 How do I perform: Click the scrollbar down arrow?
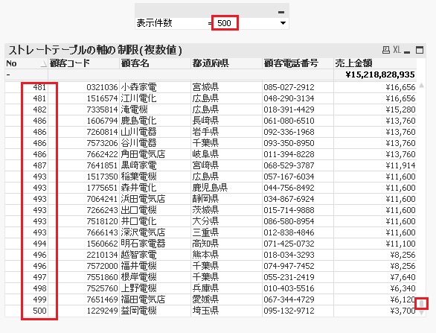pyautogui.click(x=421, y=313)
